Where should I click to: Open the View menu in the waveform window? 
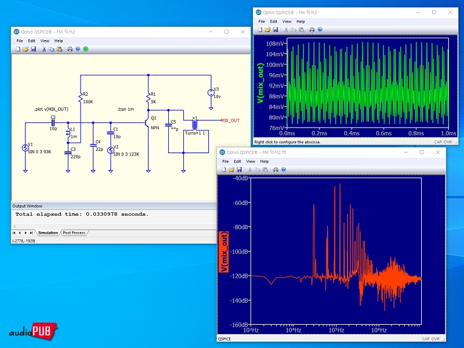pos(287,21)
